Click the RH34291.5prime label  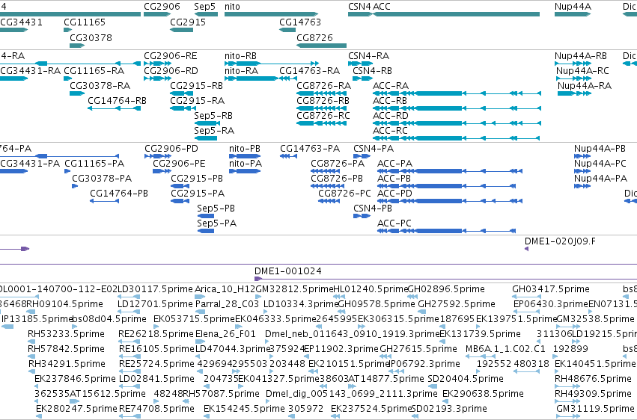coord(67,364)
